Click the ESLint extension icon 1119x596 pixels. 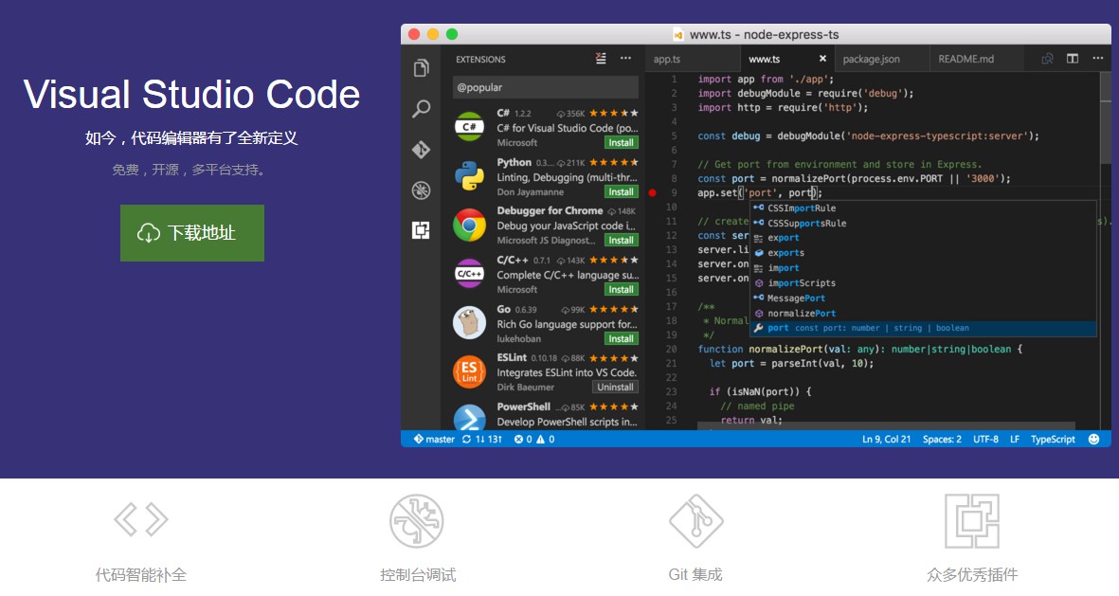click(470, 371)
